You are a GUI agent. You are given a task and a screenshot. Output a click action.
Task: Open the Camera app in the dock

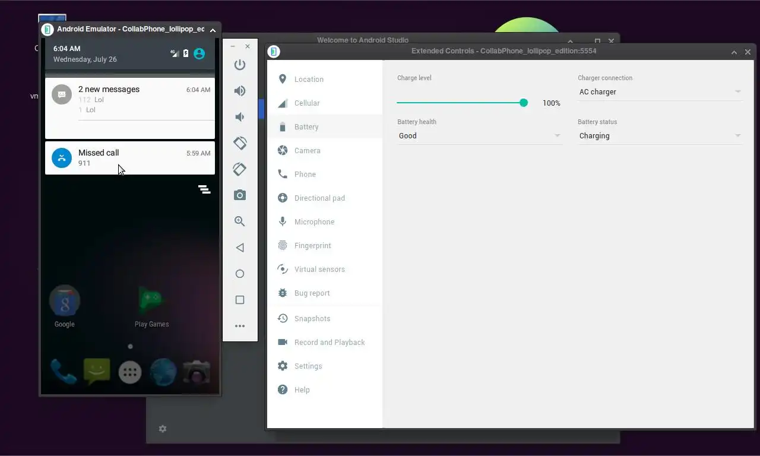click(x=197, y=372)
